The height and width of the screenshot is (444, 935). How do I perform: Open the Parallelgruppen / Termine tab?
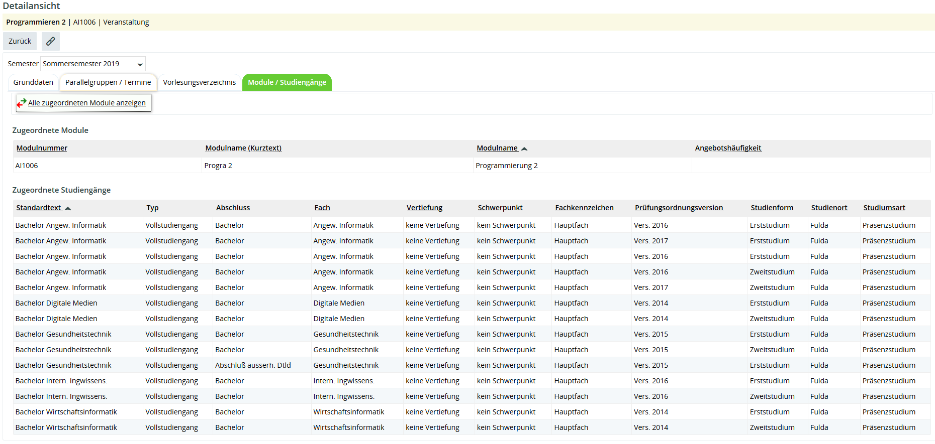click(x=108, y=82)
